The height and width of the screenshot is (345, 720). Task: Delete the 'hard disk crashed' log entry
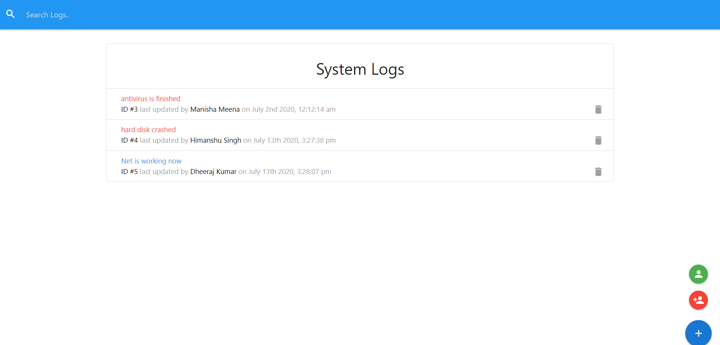[x=598, y=140]
